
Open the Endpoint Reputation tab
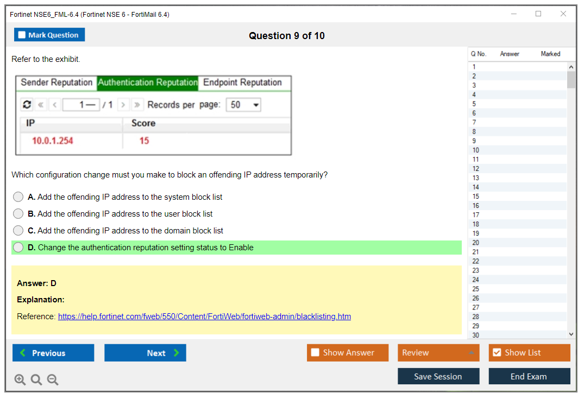[x=242, y=83]
